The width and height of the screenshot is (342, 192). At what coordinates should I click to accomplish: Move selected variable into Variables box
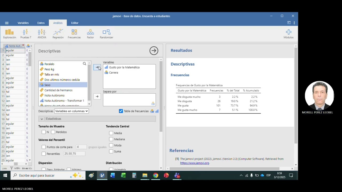(97, 67)
